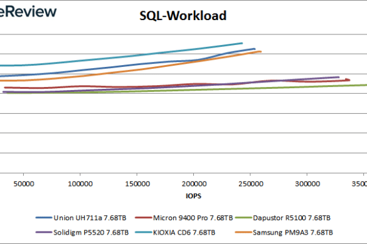The image size is (367, 244).
Task: Click the 100000 axis label
Action: pos(80,184)
